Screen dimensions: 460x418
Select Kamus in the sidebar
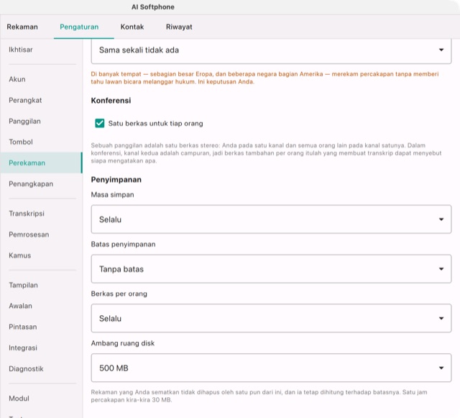[42, 255]
